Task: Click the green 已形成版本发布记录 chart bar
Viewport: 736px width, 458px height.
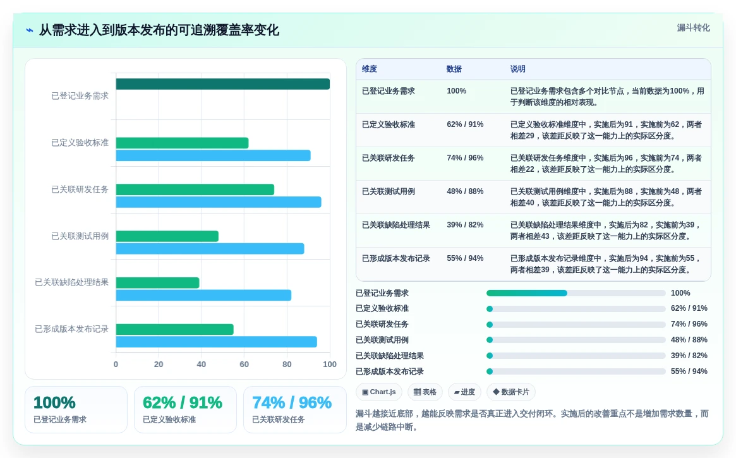Action: point(174,329)
